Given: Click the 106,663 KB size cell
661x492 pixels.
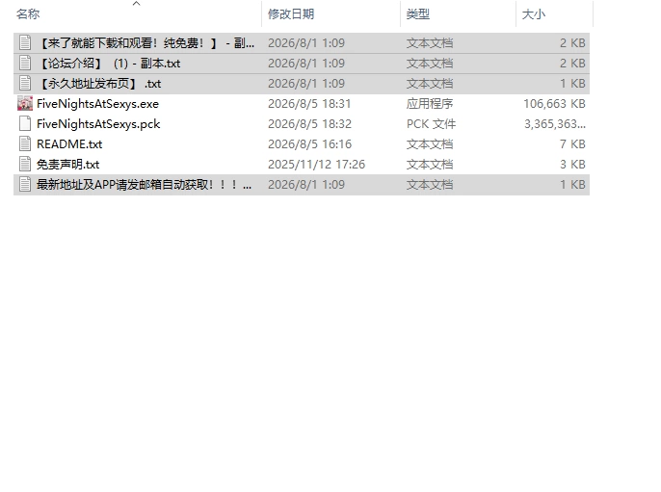Looking at the screenshot, I should click(554, 104).
